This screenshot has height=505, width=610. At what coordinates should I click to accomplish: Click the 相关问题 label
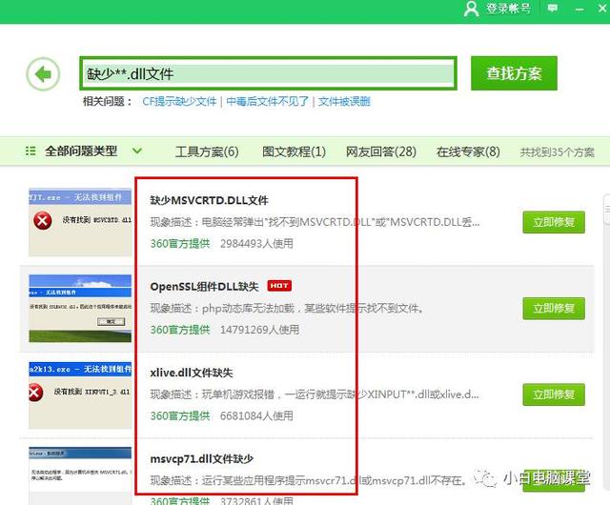[x=108, y=102]
